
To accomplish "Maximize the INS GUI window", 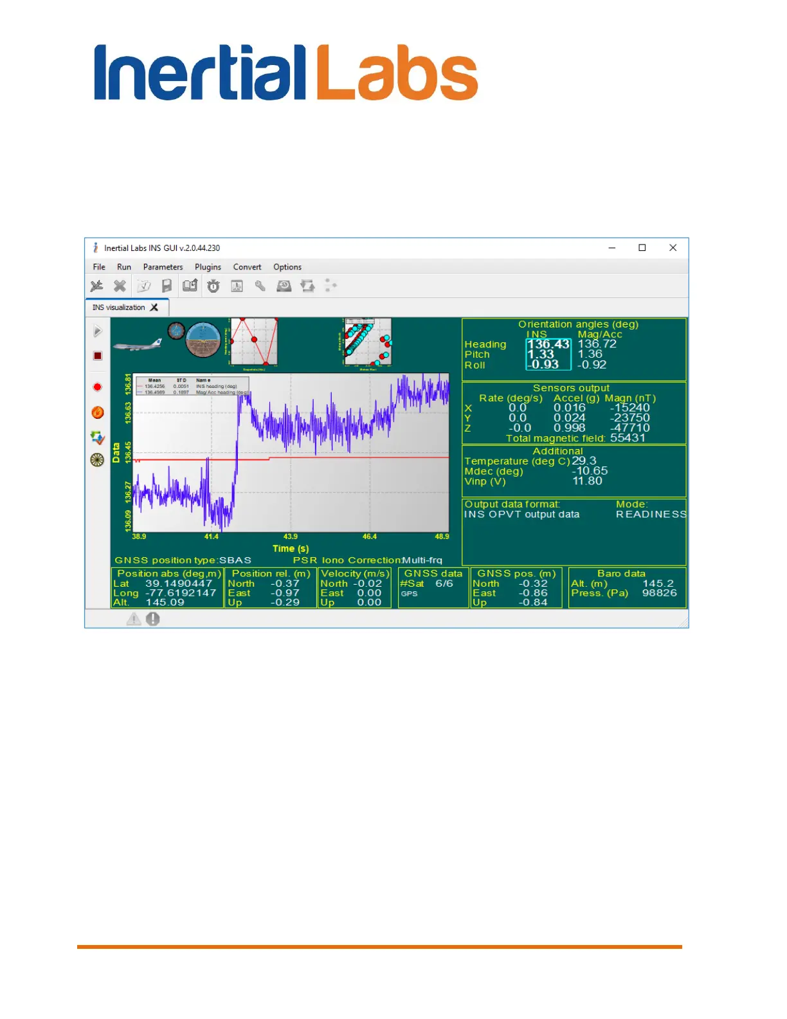I will (x=642, y=248).
